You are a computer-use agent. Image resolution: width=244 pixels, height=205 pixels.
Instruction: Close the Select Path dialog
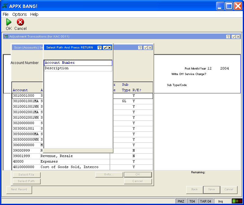coord(109,48)
